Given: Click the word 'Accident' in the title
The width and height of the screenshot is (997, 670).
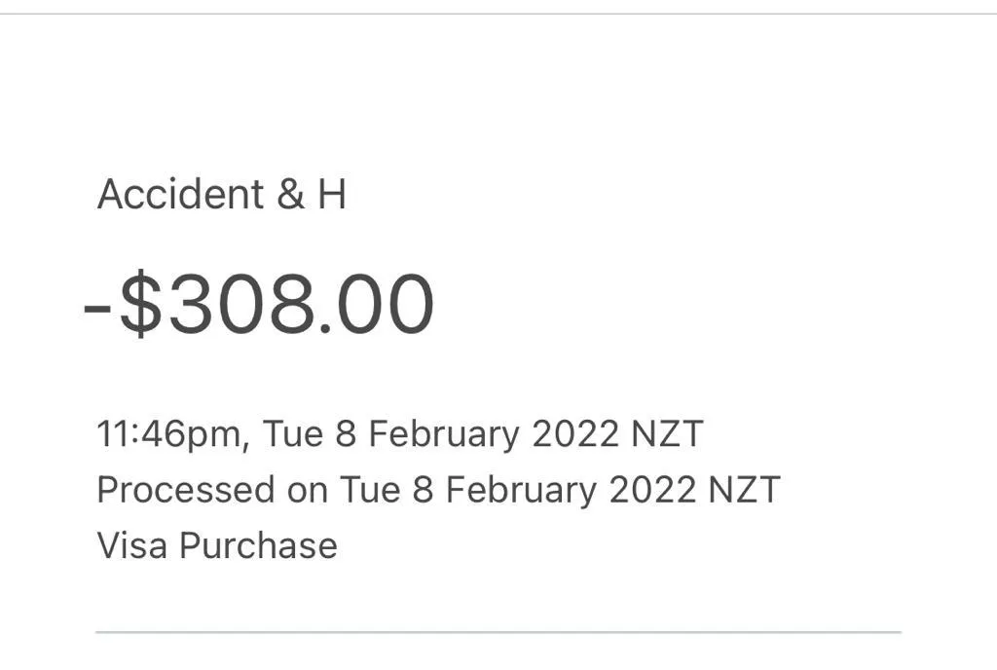Looking at the screenshot, I should click(x=180, y=195).
